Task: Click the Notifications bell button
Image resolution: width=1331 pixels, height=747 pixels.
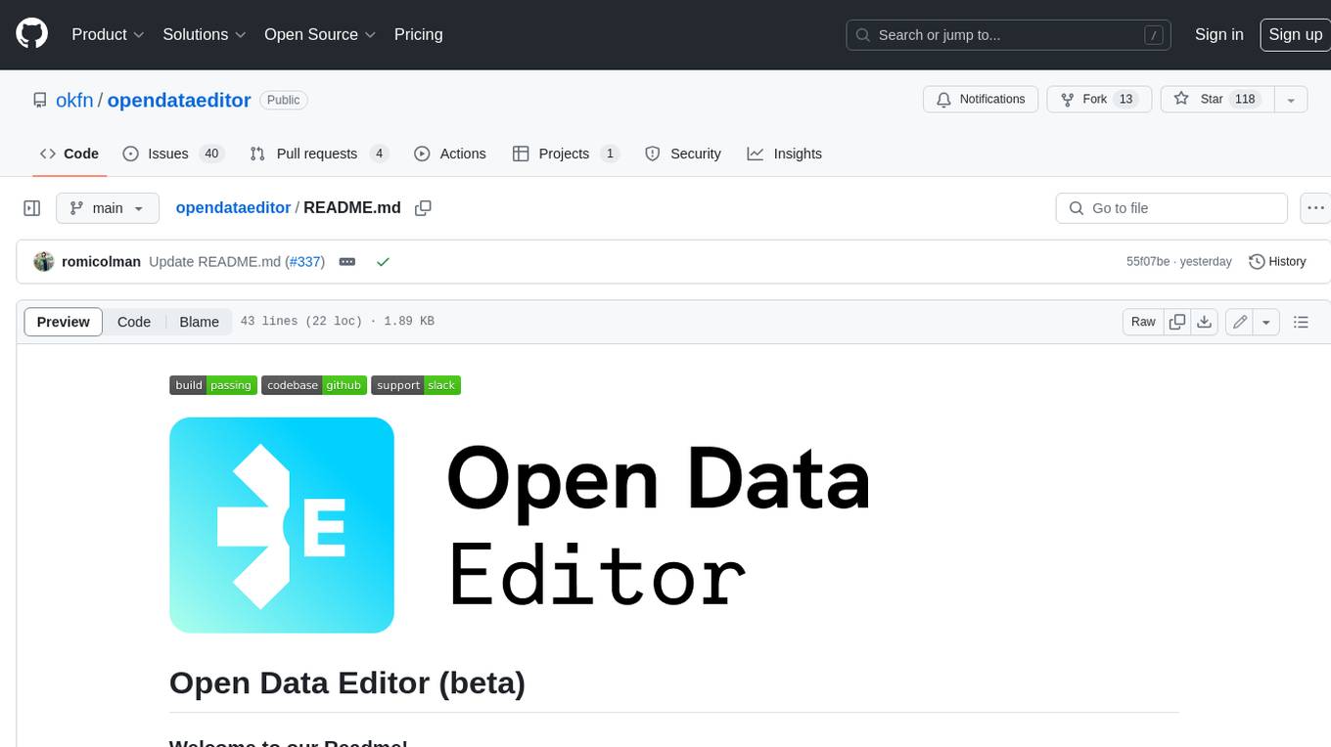Action: [x=981, y=99]
